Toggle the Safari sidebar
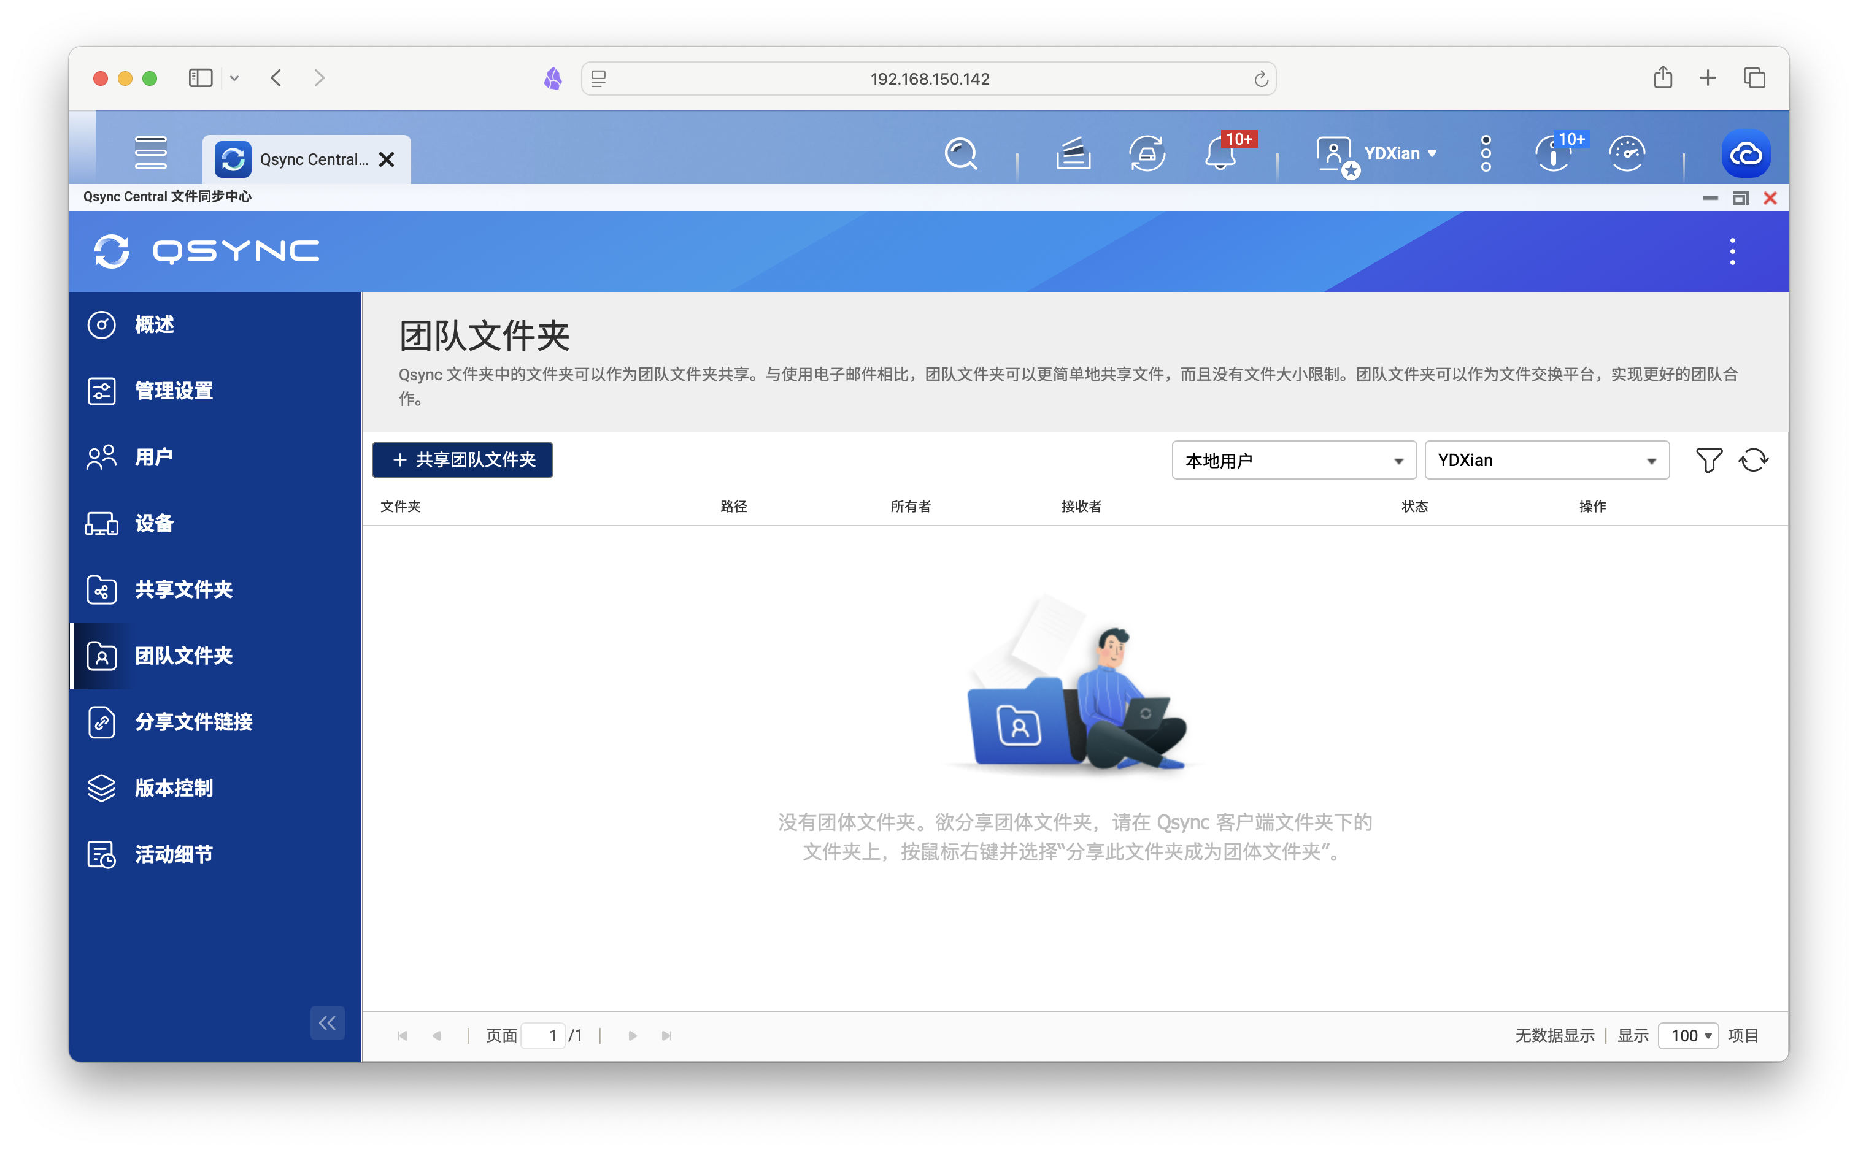 coord(201,78)
